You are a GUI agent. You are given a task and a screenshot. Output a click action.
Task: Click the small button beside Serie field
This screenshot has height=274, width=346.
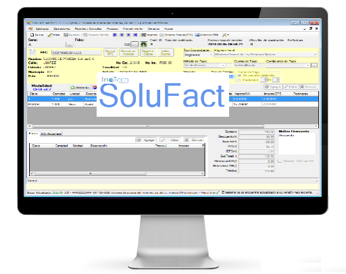click(x=69, y=45)
